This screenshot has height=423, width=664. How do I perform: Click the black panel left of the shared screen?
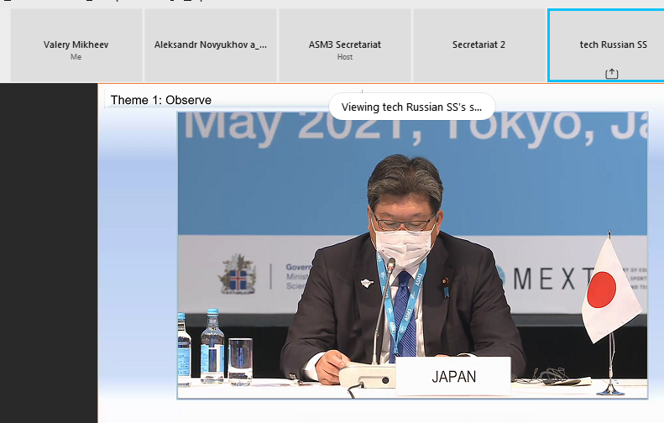pyautogui.click(x=49, y=253)
